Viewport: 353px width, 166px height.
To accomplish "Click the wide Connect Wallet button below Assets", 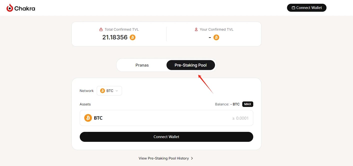I will coord(166,137).
